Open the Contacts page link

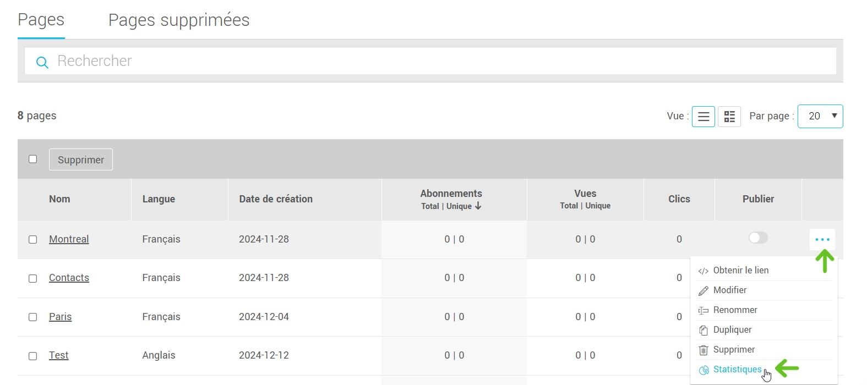tap(69, 278)
